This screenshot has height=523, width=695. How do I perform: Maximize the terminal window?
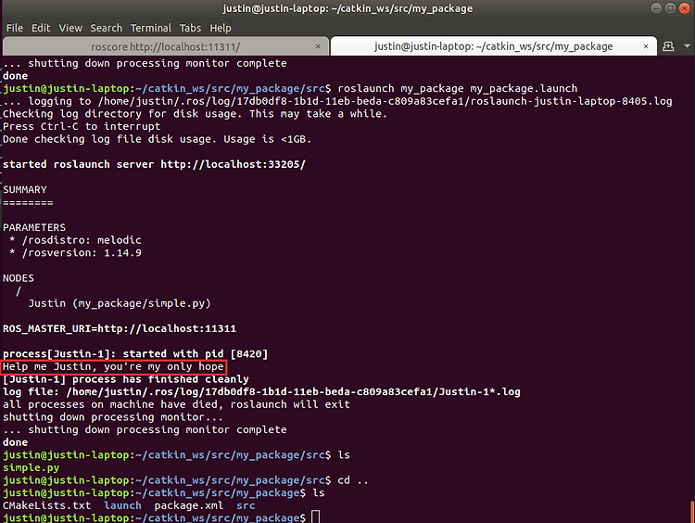pyautogui.click(x=671, y=8)
